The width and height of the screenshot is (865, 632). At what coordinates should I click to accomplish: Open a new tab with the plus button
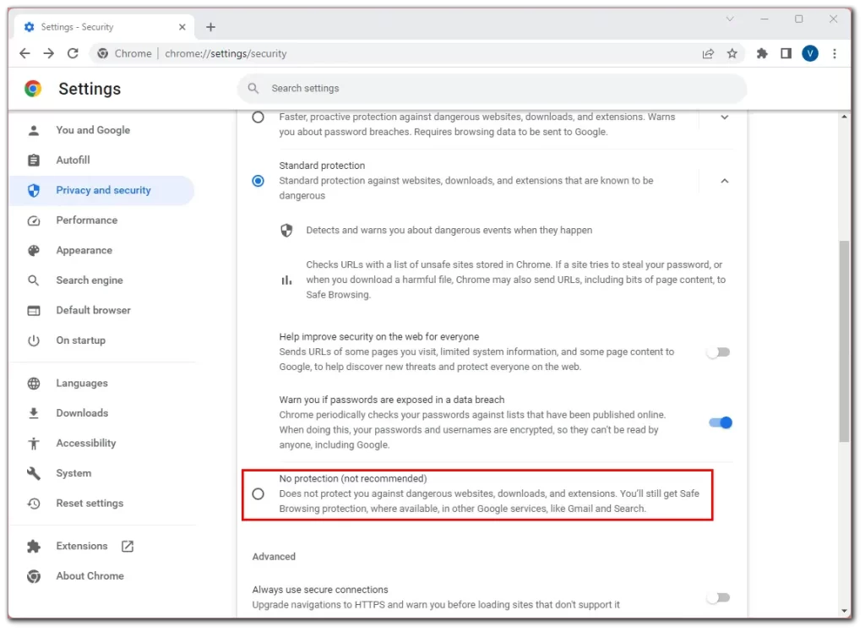click(210, 27)
